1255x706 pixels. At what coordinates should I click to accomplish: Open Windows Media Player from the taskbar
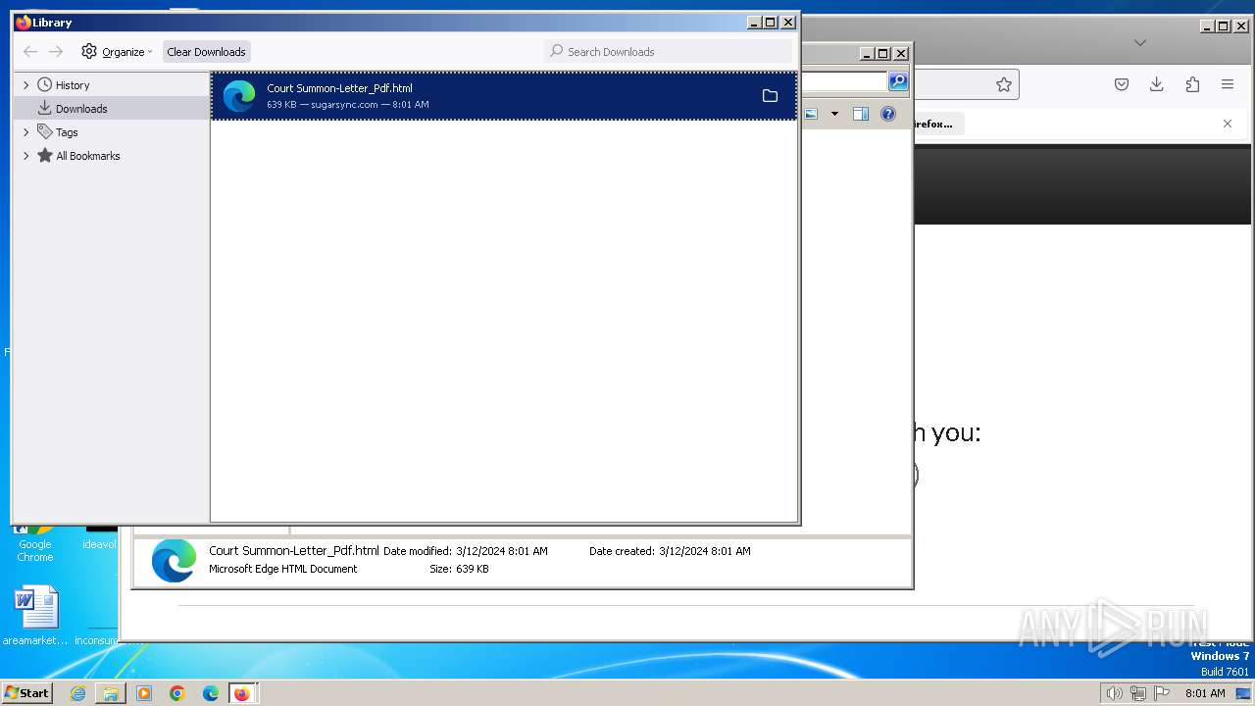144,693
